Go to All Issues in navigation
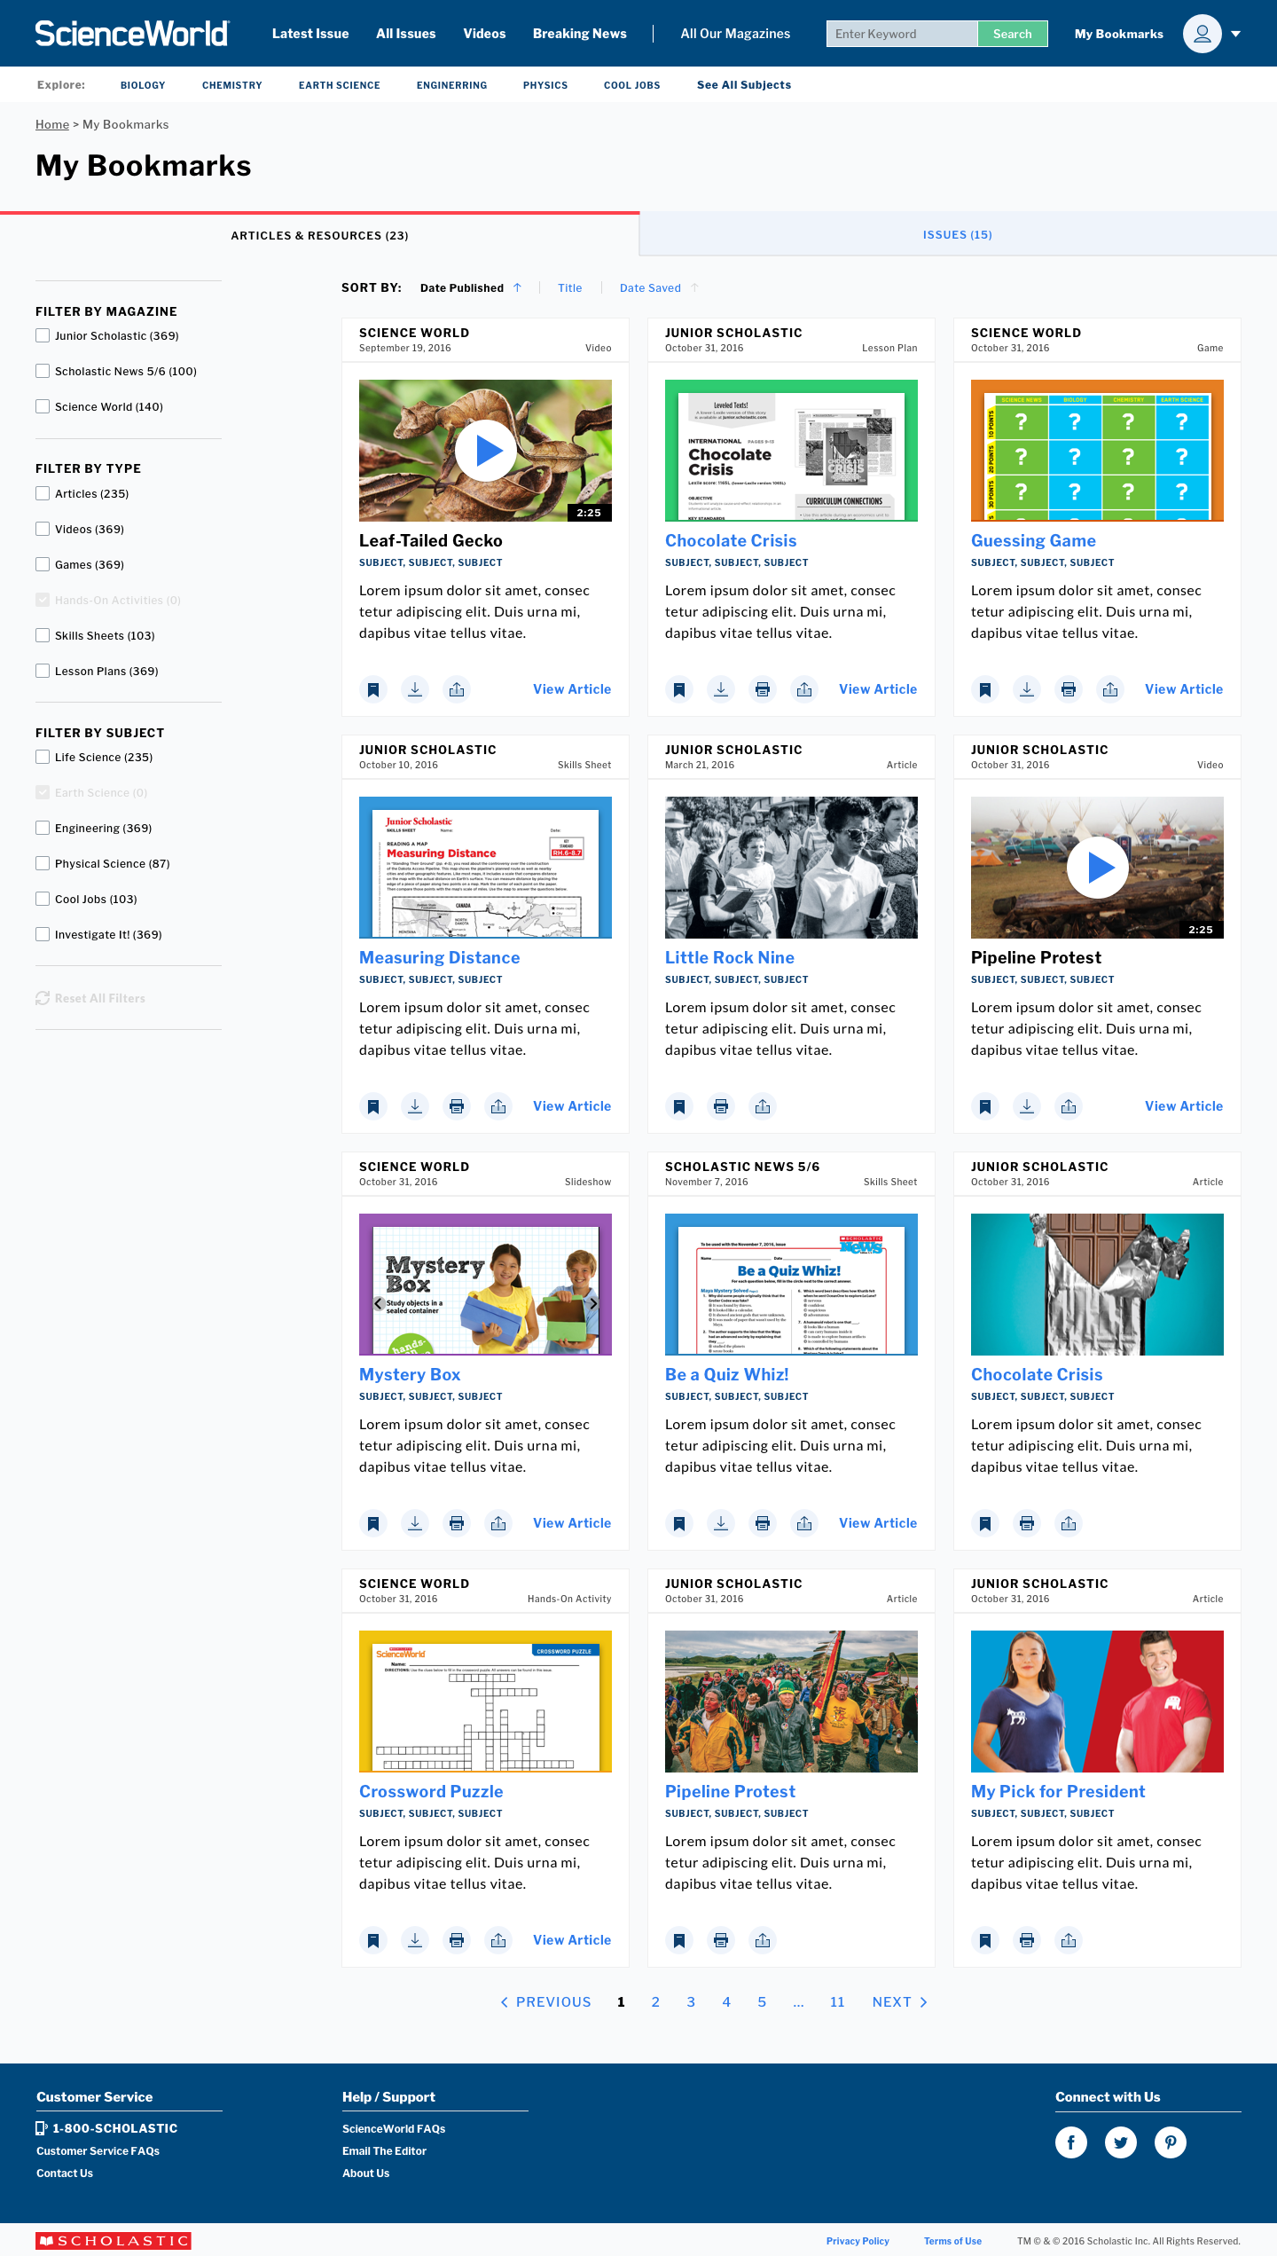The width and height of the screenshot is (1277, 2256). [x=406, y=34]
